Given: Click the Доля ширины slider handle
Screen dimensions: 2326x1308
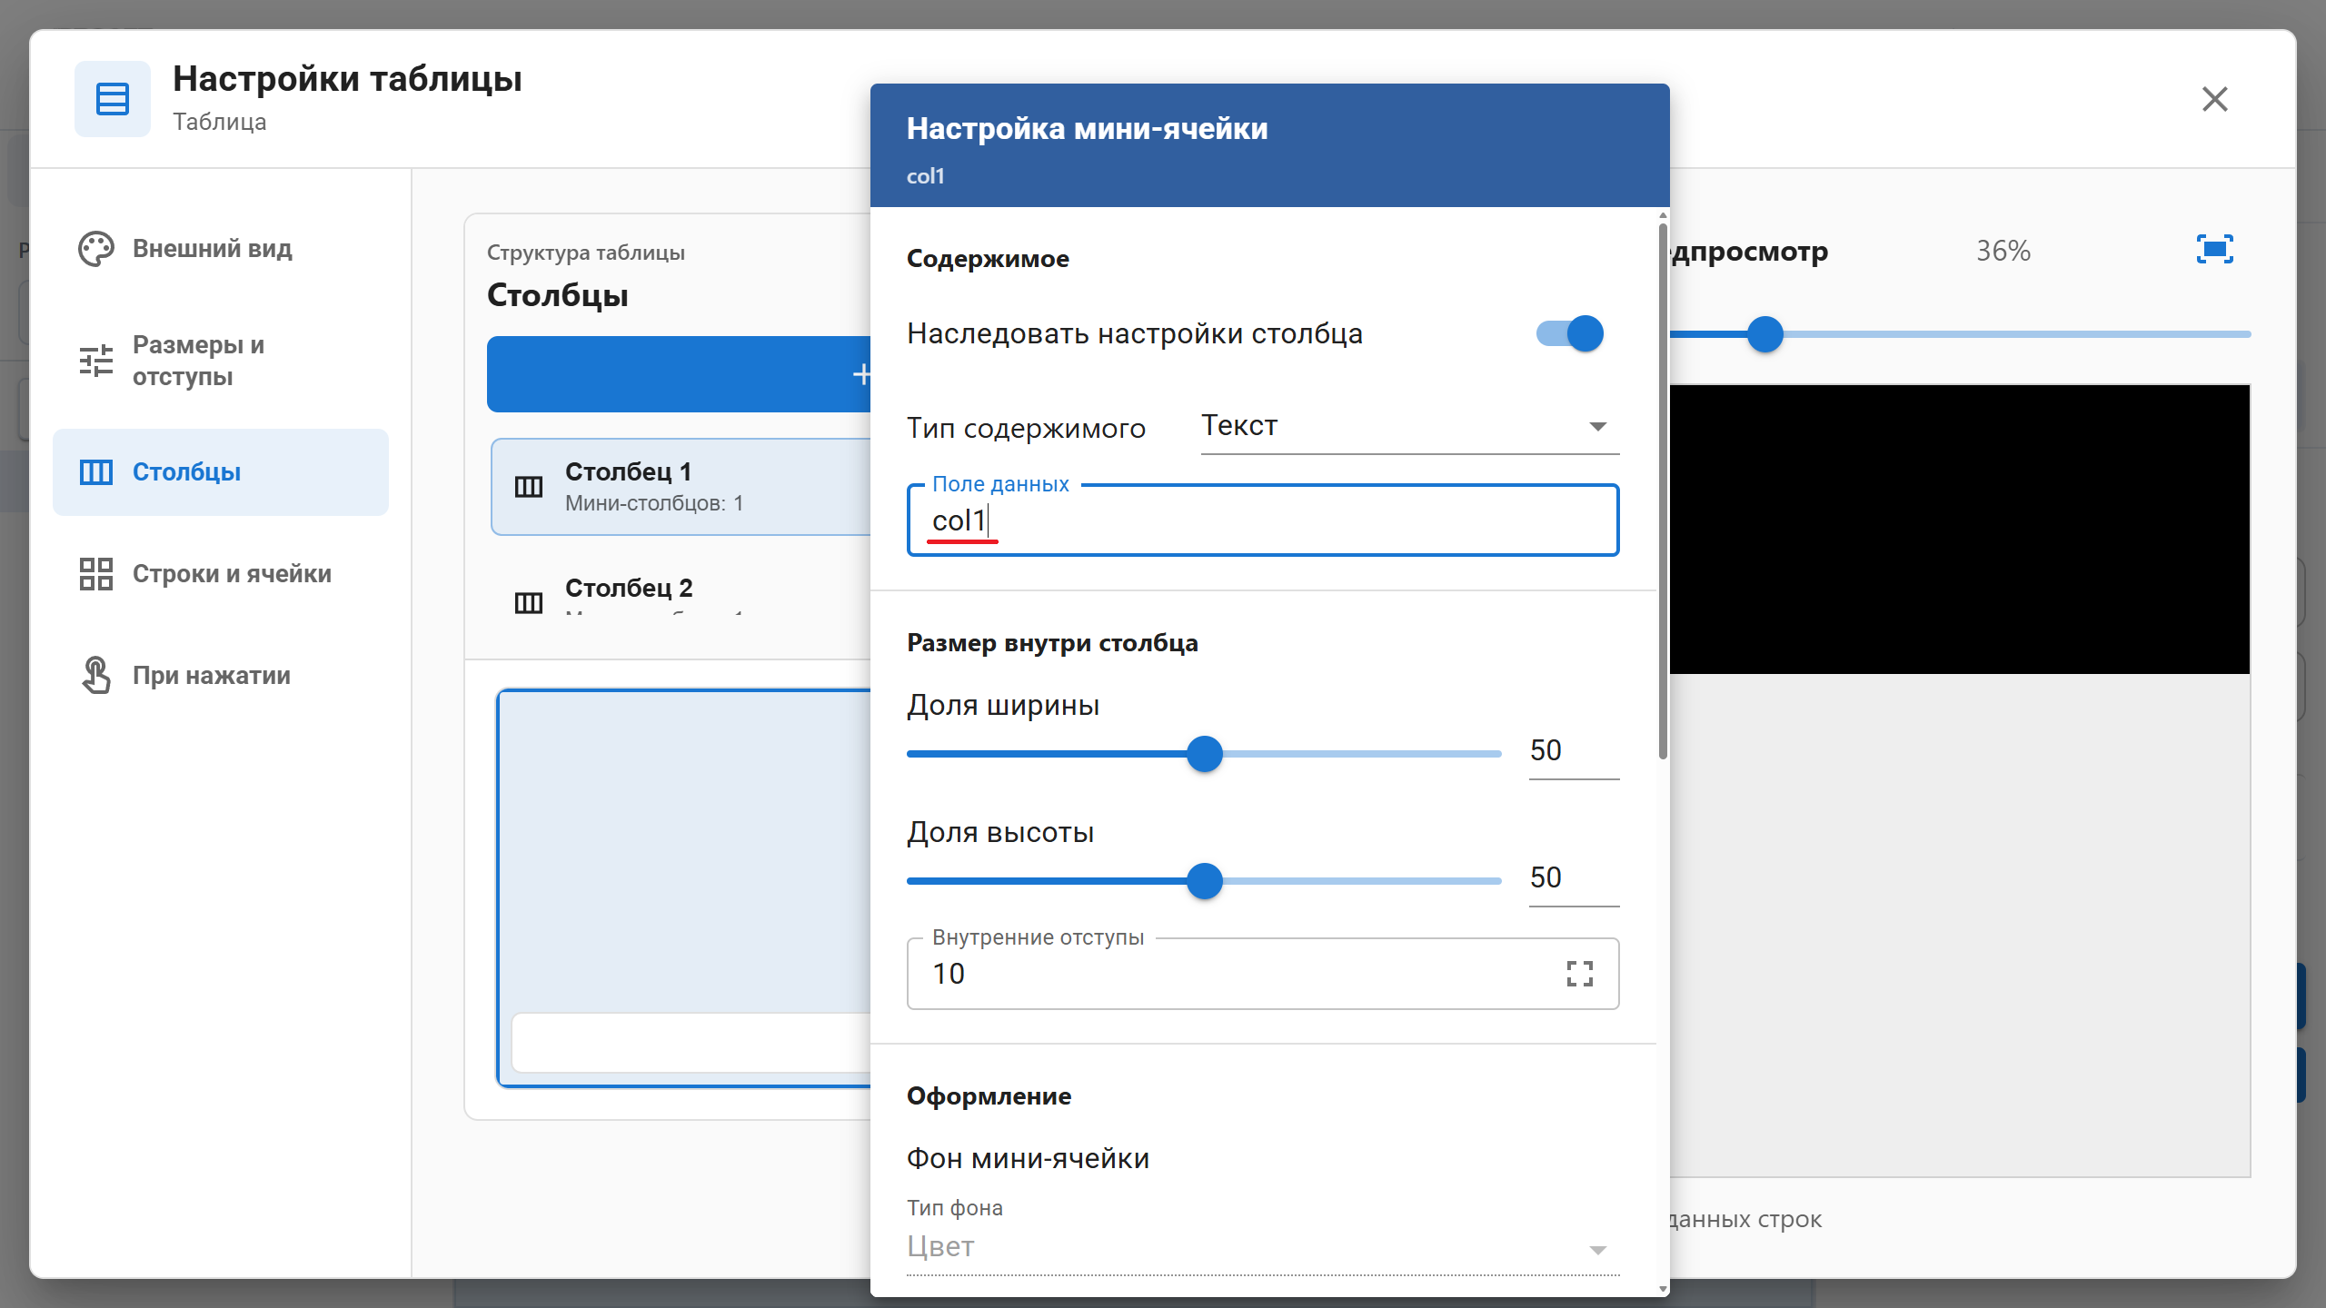Looking at the screenshot, I should (x=1205, y=754).
